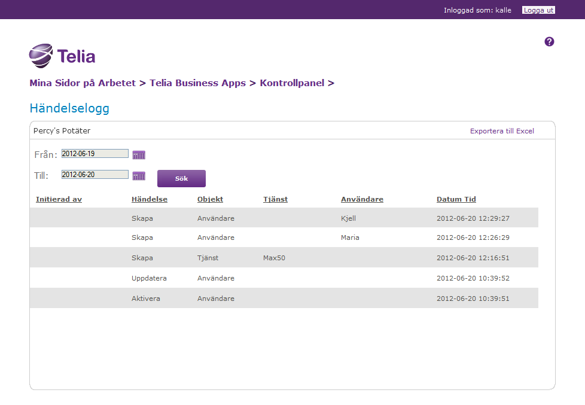
Task: Log out with the Logga ut button
Action: [x=538, y=10]
